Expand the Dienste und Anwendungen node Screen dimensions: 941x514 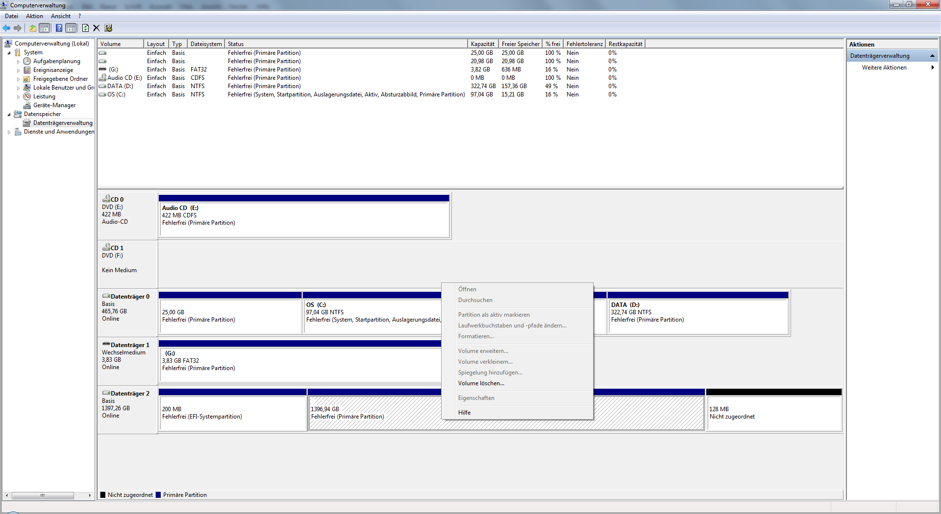tap(9, 132)
